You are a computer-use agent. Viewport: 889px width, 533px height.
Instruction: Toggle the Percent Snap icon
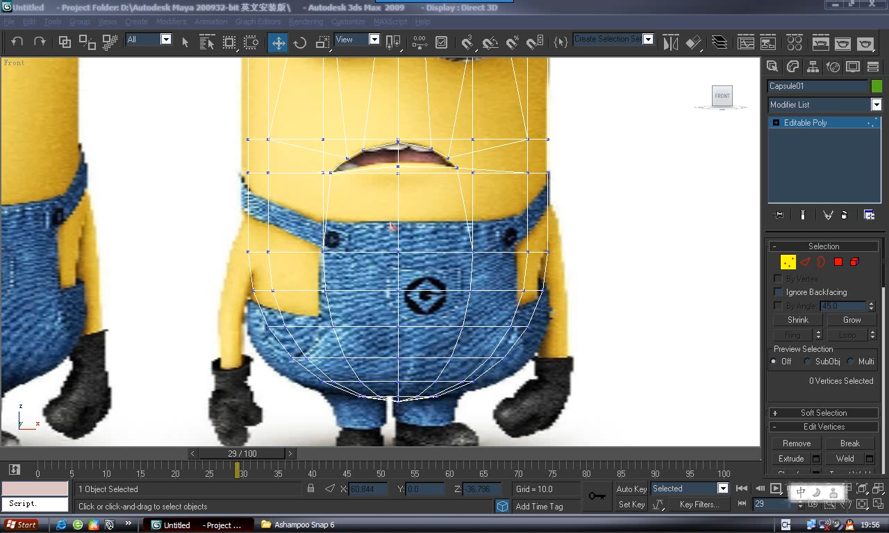512,42
